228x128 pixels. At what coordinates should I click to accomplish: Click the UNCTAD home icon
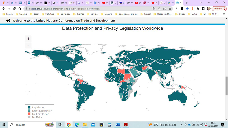click(x=8, y=21)
